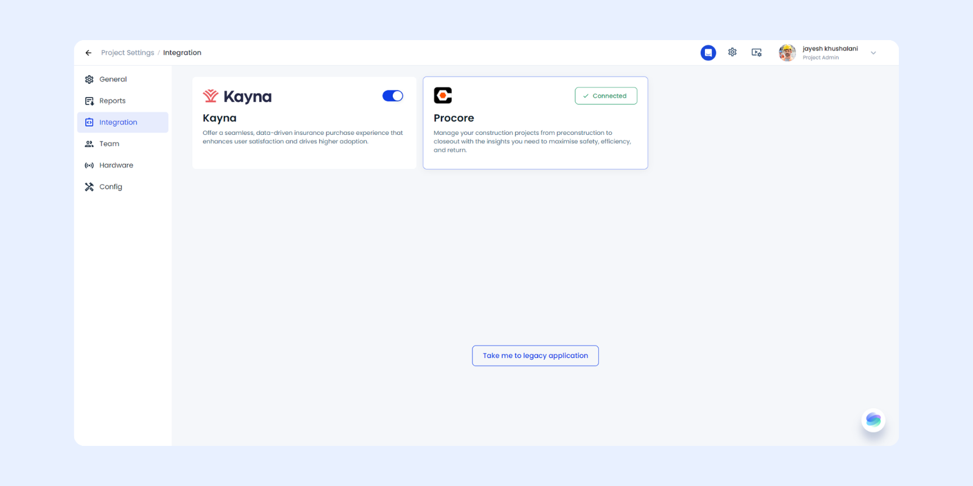Open settings via header gear icon

(733, 52)
